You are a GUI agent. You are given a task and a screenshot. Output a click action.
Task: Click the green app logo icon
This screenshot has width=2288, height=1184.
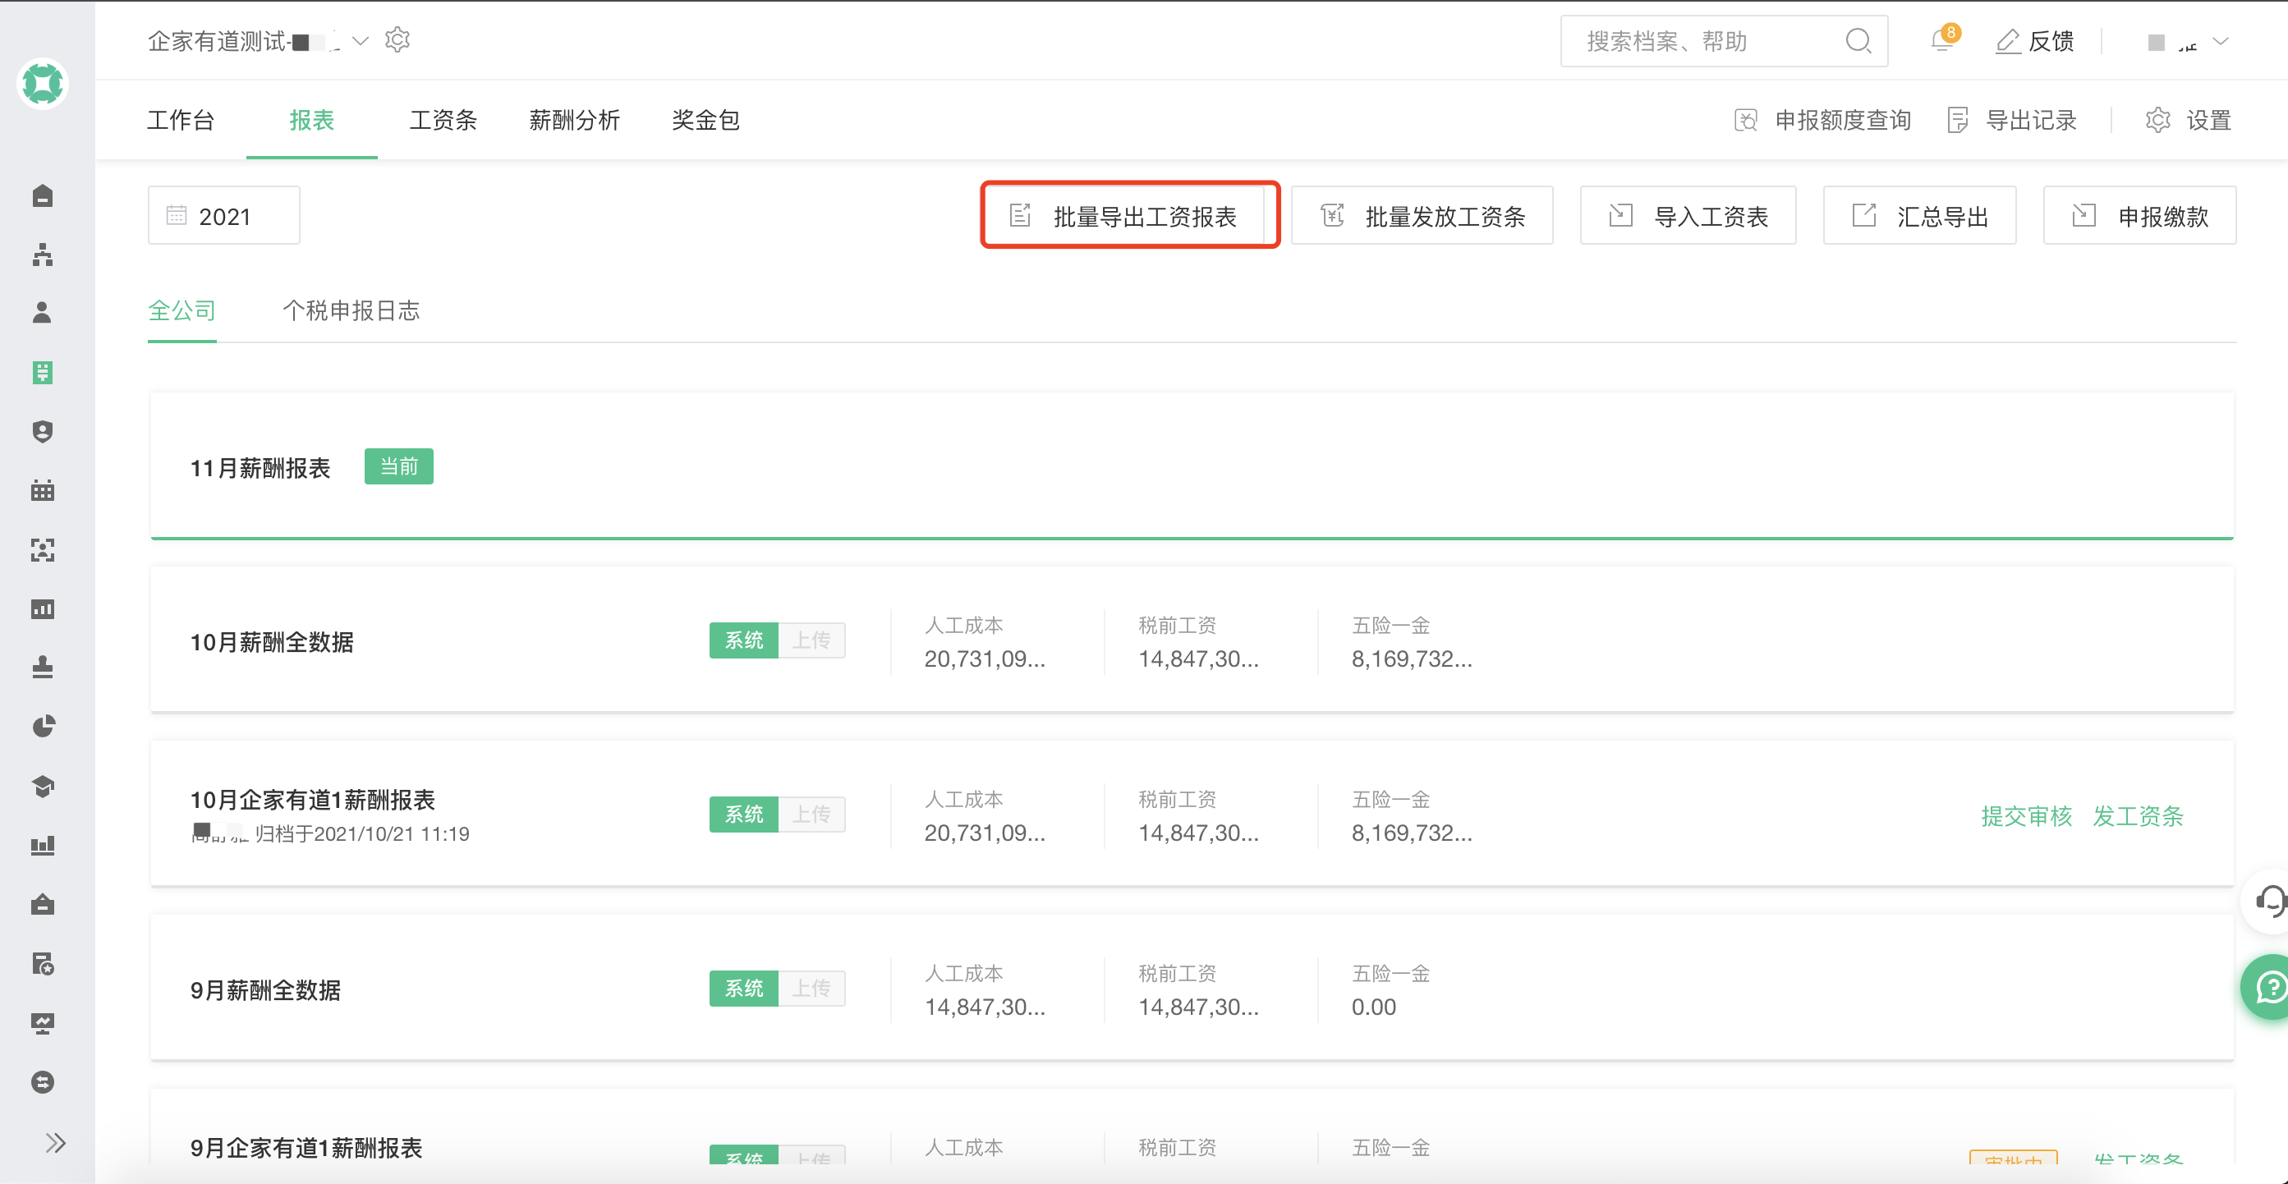click(43, 84)
